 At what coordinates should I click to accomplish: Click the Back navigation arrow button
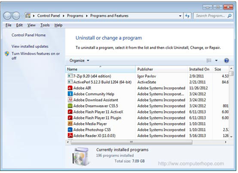(7, 16)
